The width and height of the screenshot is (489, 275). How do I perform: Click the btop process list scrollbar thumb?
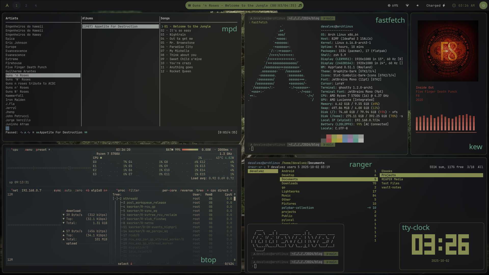235,199
